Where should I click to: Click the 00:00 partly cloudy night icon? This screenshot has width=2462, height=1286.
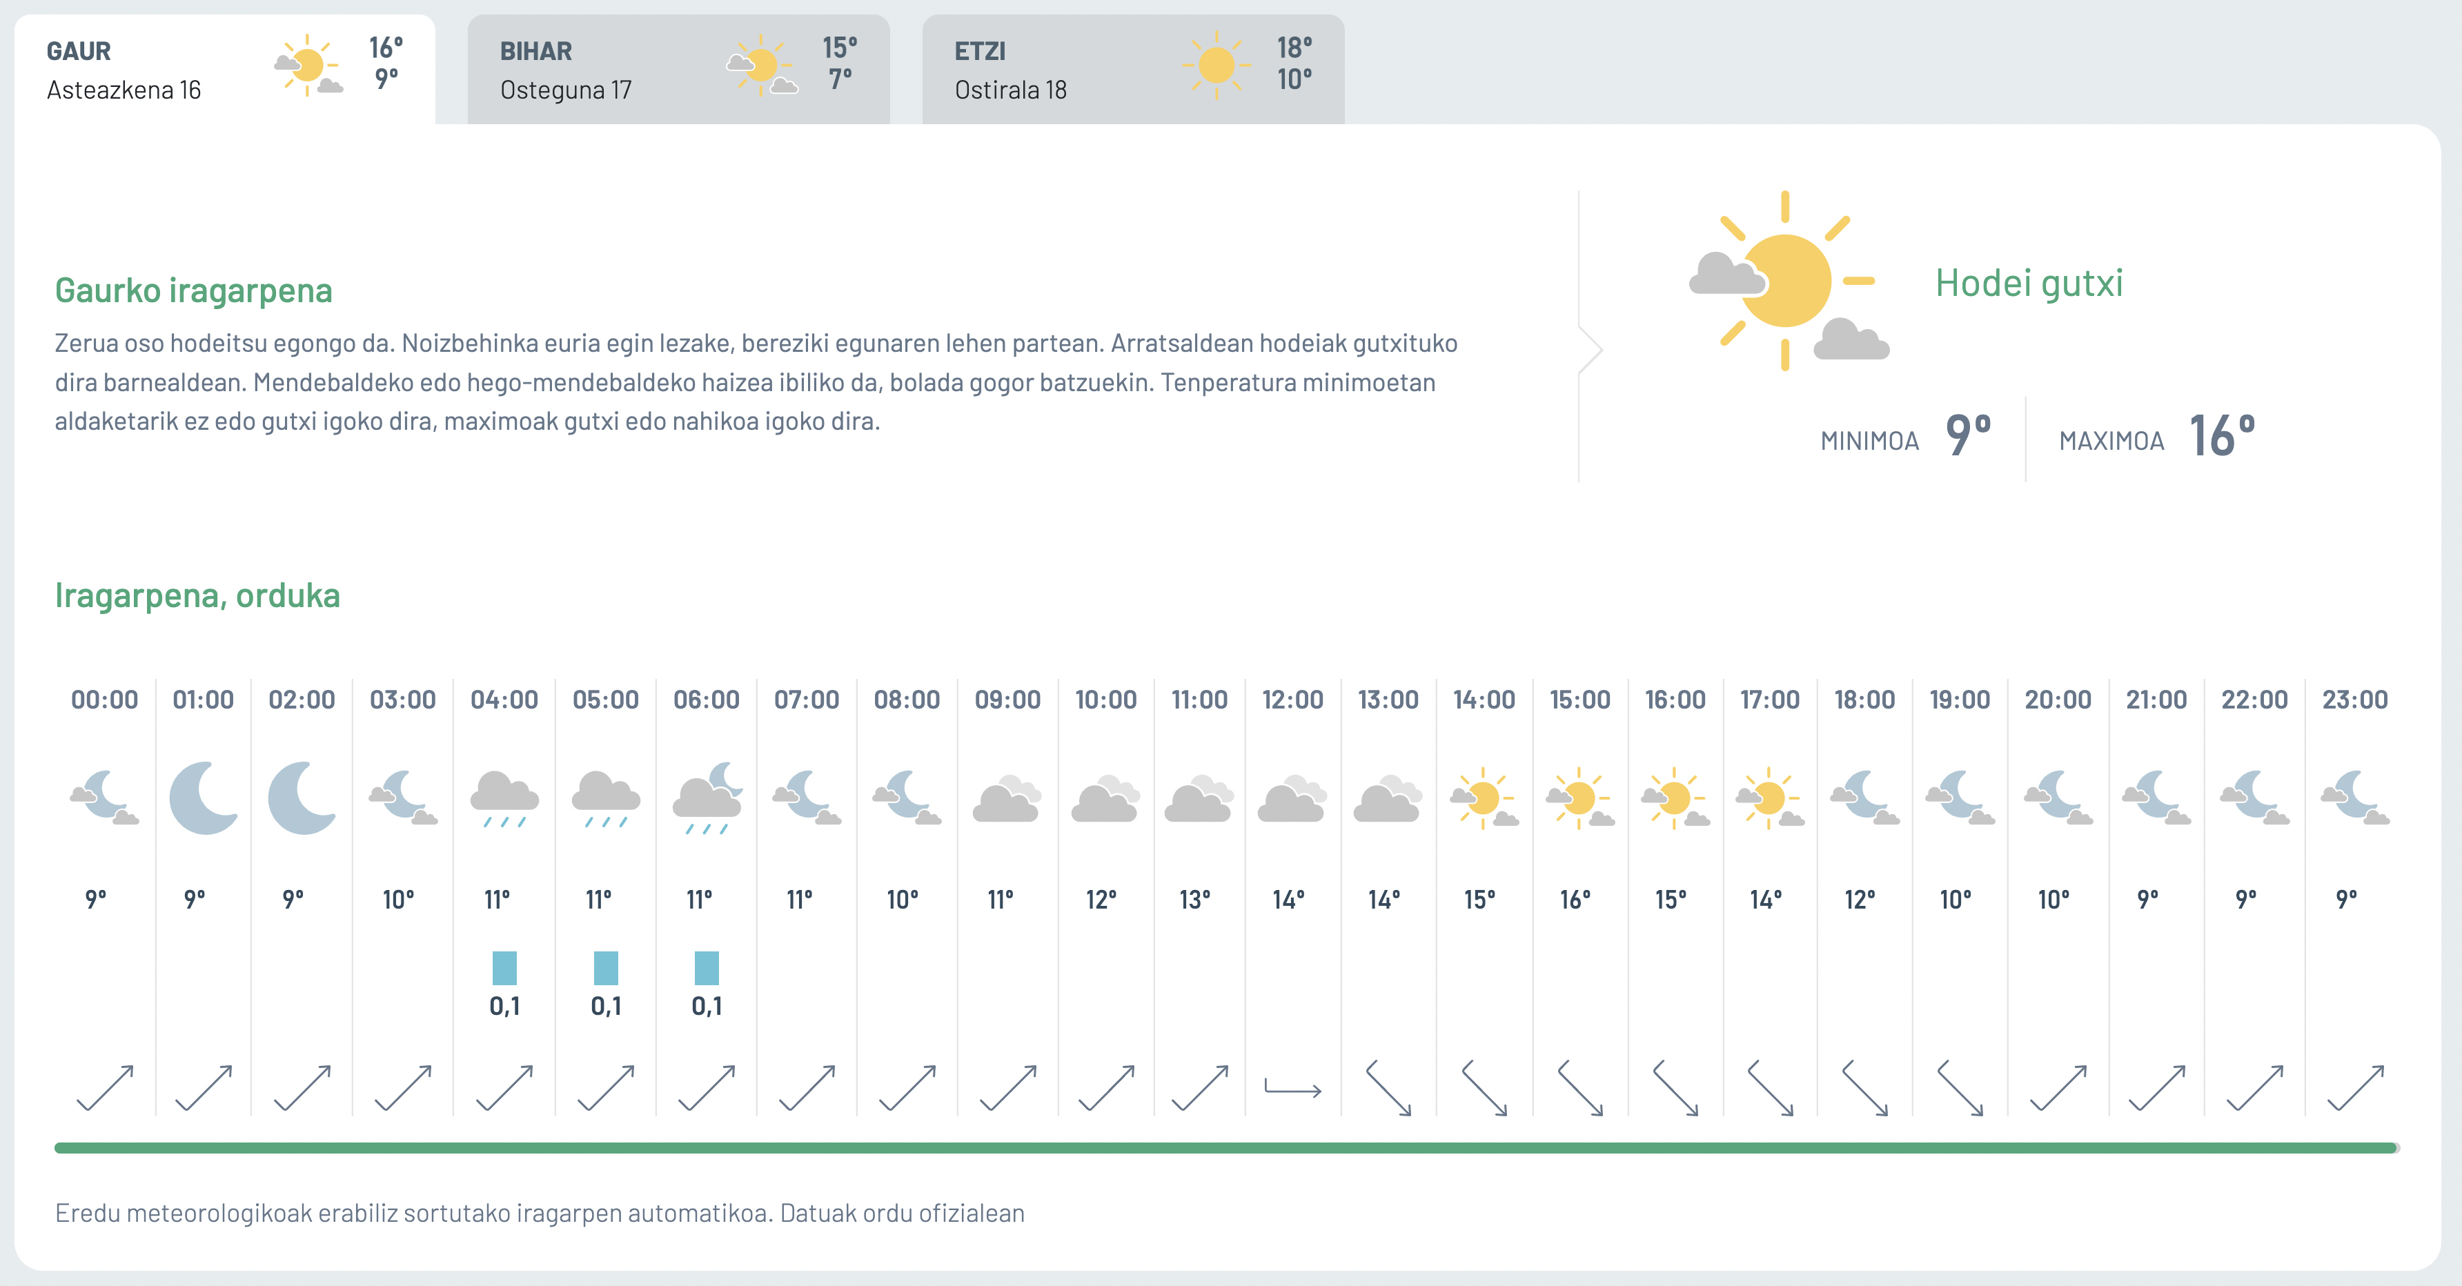click(104, 797)
